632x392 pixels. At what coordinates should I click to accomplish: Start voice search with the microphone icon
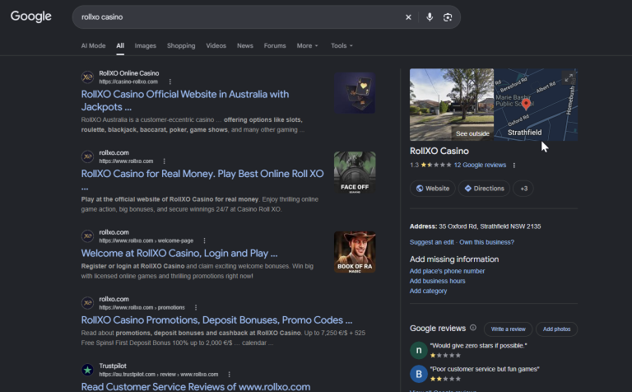430,17
